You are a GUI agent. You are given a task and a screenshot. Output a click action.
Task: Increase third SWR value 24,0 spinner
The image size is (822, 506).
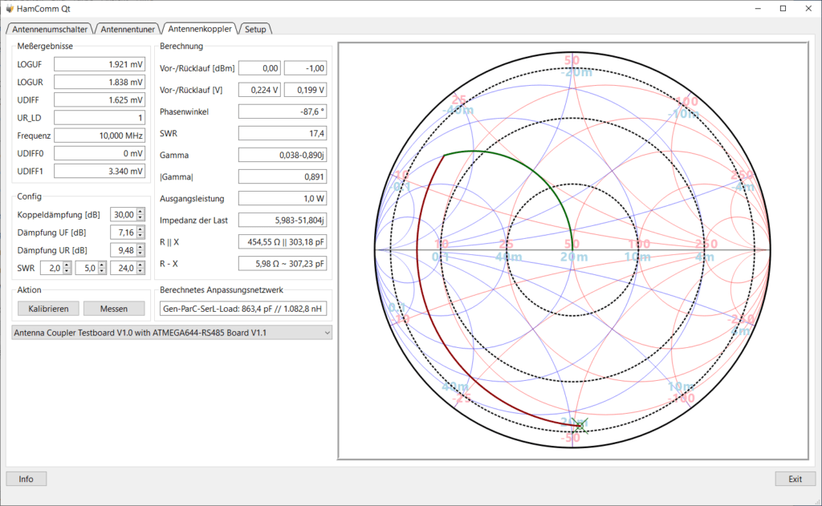point(140,265)
